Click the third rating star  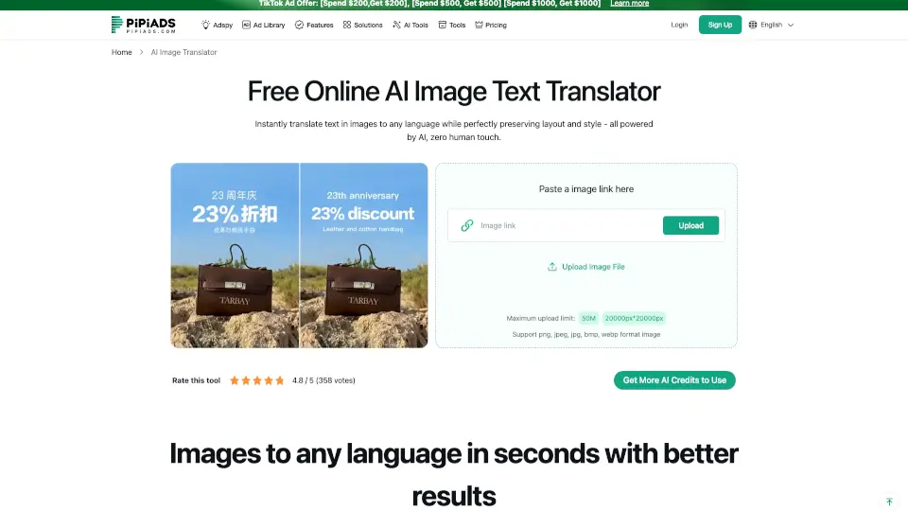pos(256,380)
